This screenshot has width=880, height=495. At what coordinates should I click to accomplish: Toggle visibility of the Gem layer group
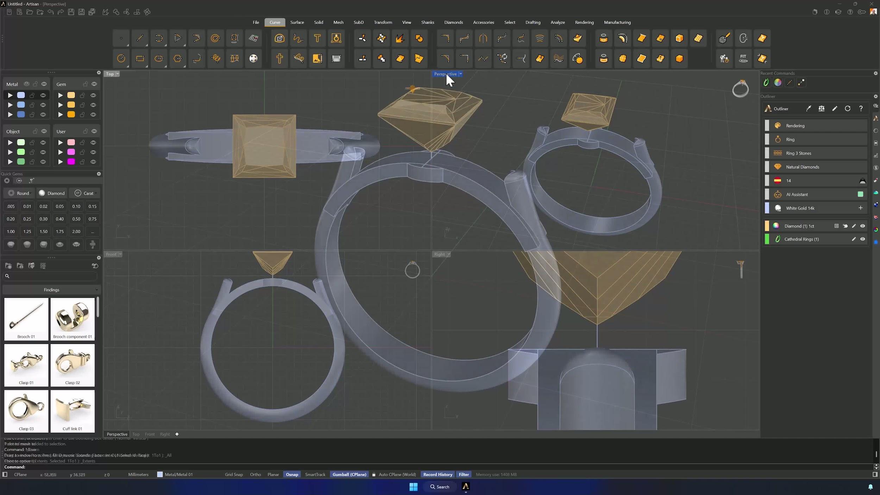click(x=94, y=84)
